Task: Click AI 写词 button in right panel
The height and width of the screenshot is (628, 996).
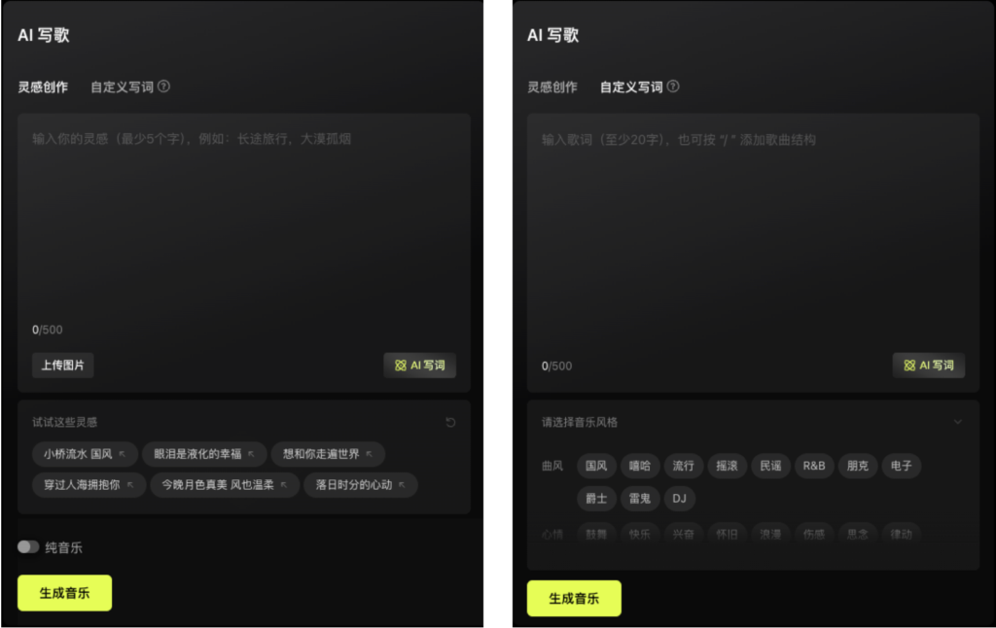Action: [929, 366]
